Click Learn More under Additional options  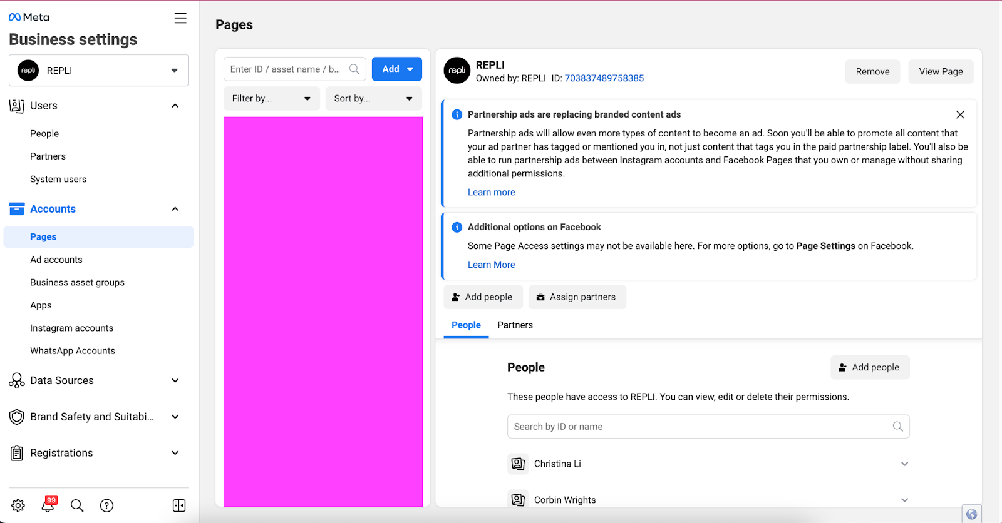click(491, 265)
